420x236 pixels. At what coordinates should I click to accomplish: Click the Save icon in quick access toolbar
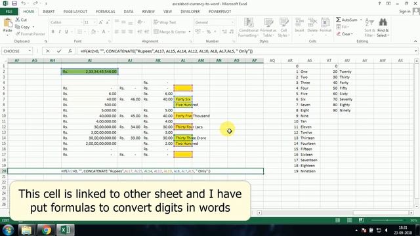14,3
